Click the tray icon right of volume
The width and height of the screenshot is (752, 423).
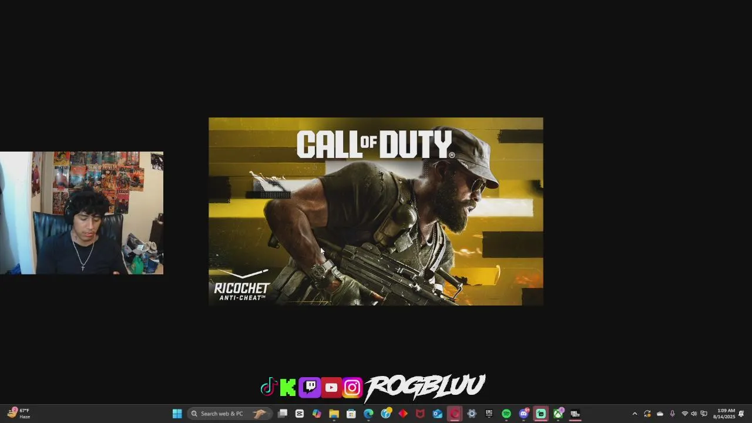(704, 414)
